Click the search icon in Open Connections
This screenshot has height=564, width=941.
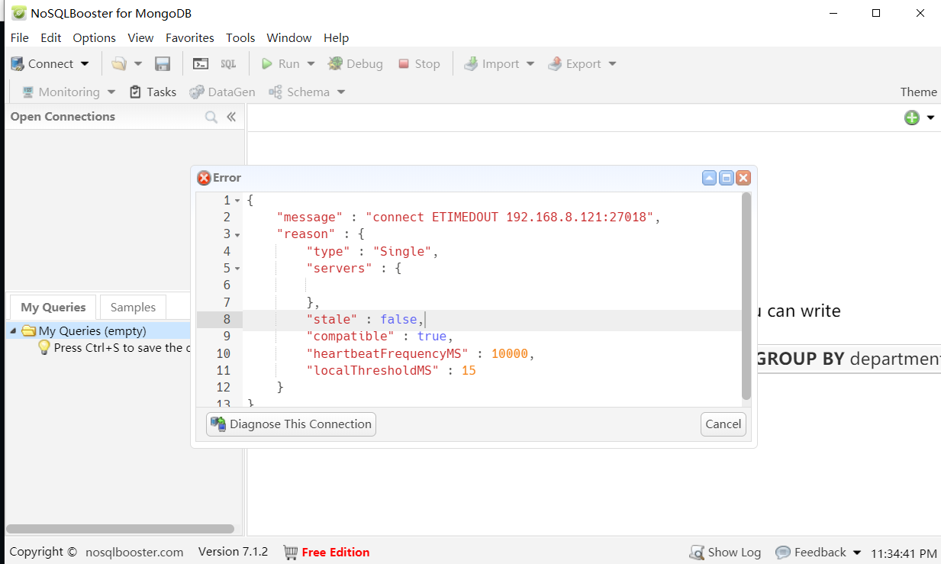tap(211, 117)
